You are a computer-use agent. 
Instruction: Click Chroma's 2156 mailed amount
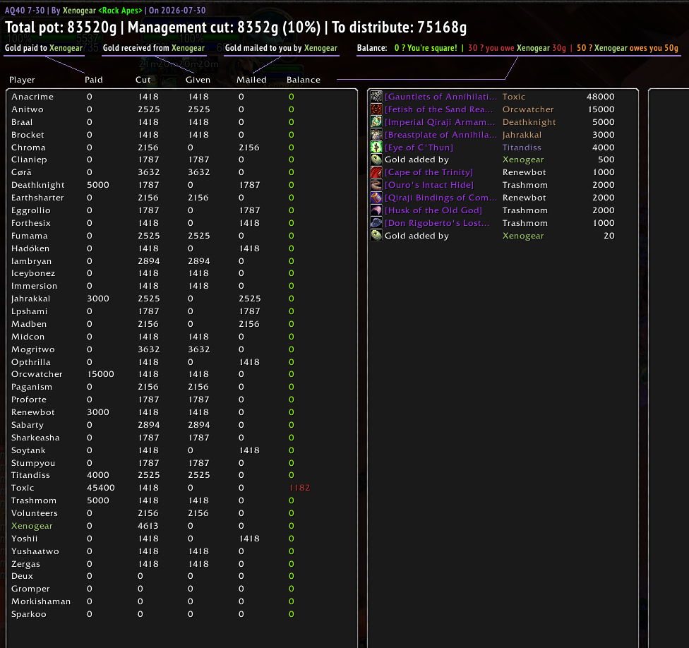click(x=249, y=148)
